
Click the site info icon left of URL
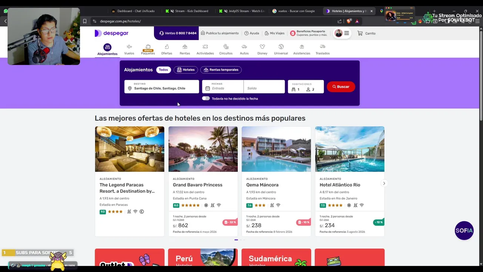(x=94, y=21)
